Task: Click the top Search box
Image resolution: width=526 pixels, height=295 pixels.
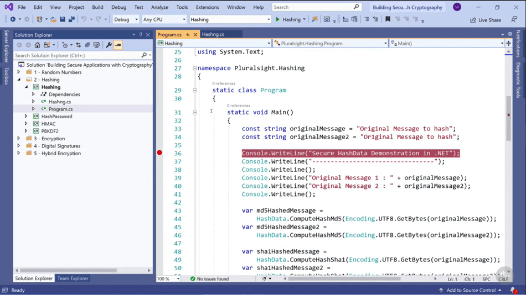Action: (x=316, y=7)
